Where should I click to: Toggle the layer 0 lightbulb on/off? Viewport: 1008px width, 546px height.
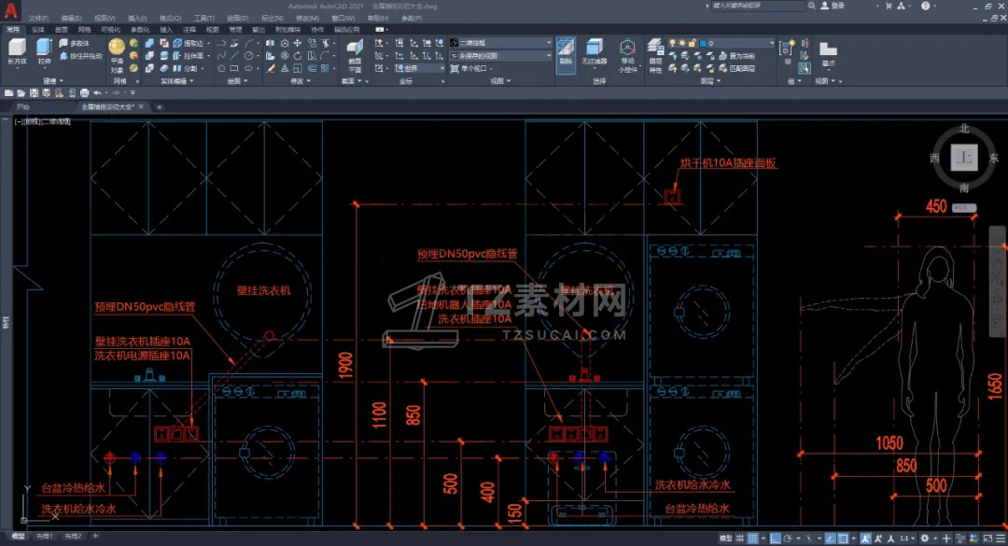tap(672, 43)
